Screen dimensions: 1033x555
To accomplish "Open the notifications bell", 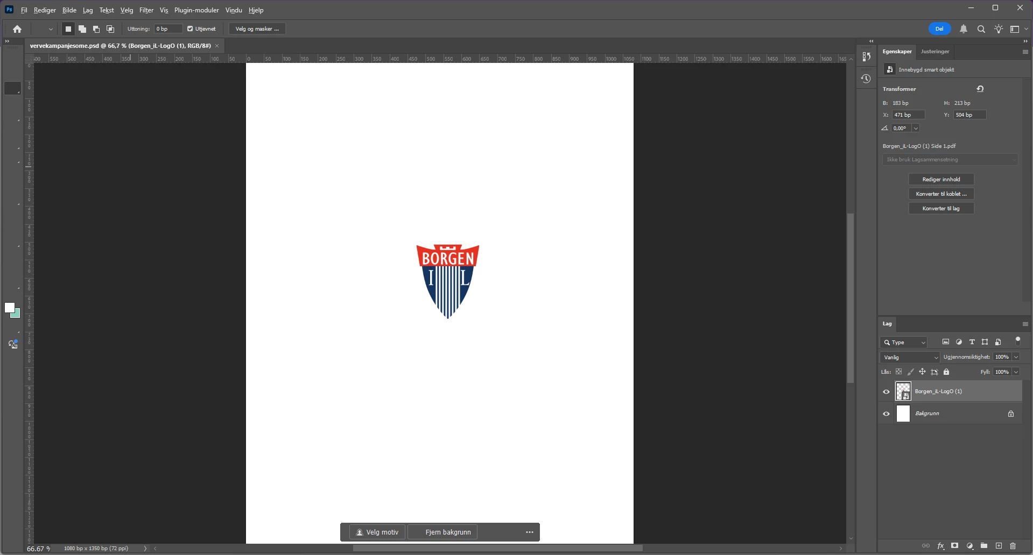I will click(964, 29).
